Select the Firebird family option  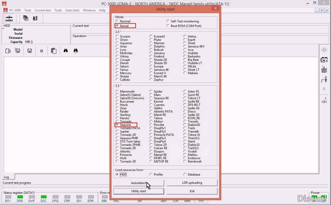coord(151,56)
